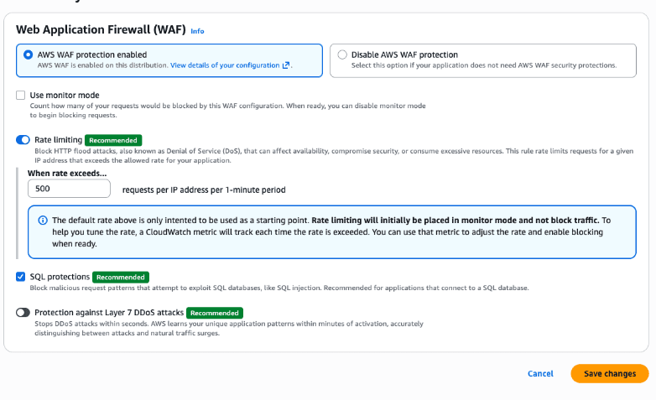Click Recommended badge next to Layer 7 DDoS
Image resolution: width=656 pixels, height=400 pixels.
tap(215, 313)
